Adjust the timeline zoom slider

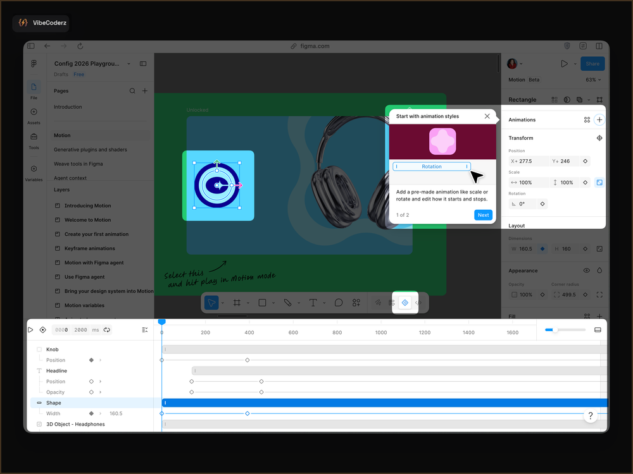click(x=565, y=330)
